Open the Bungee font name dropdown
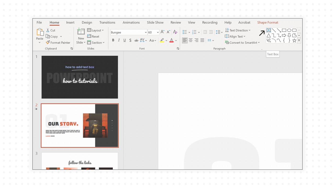Viewport: 335px width, 188px height. coord(146,32)
